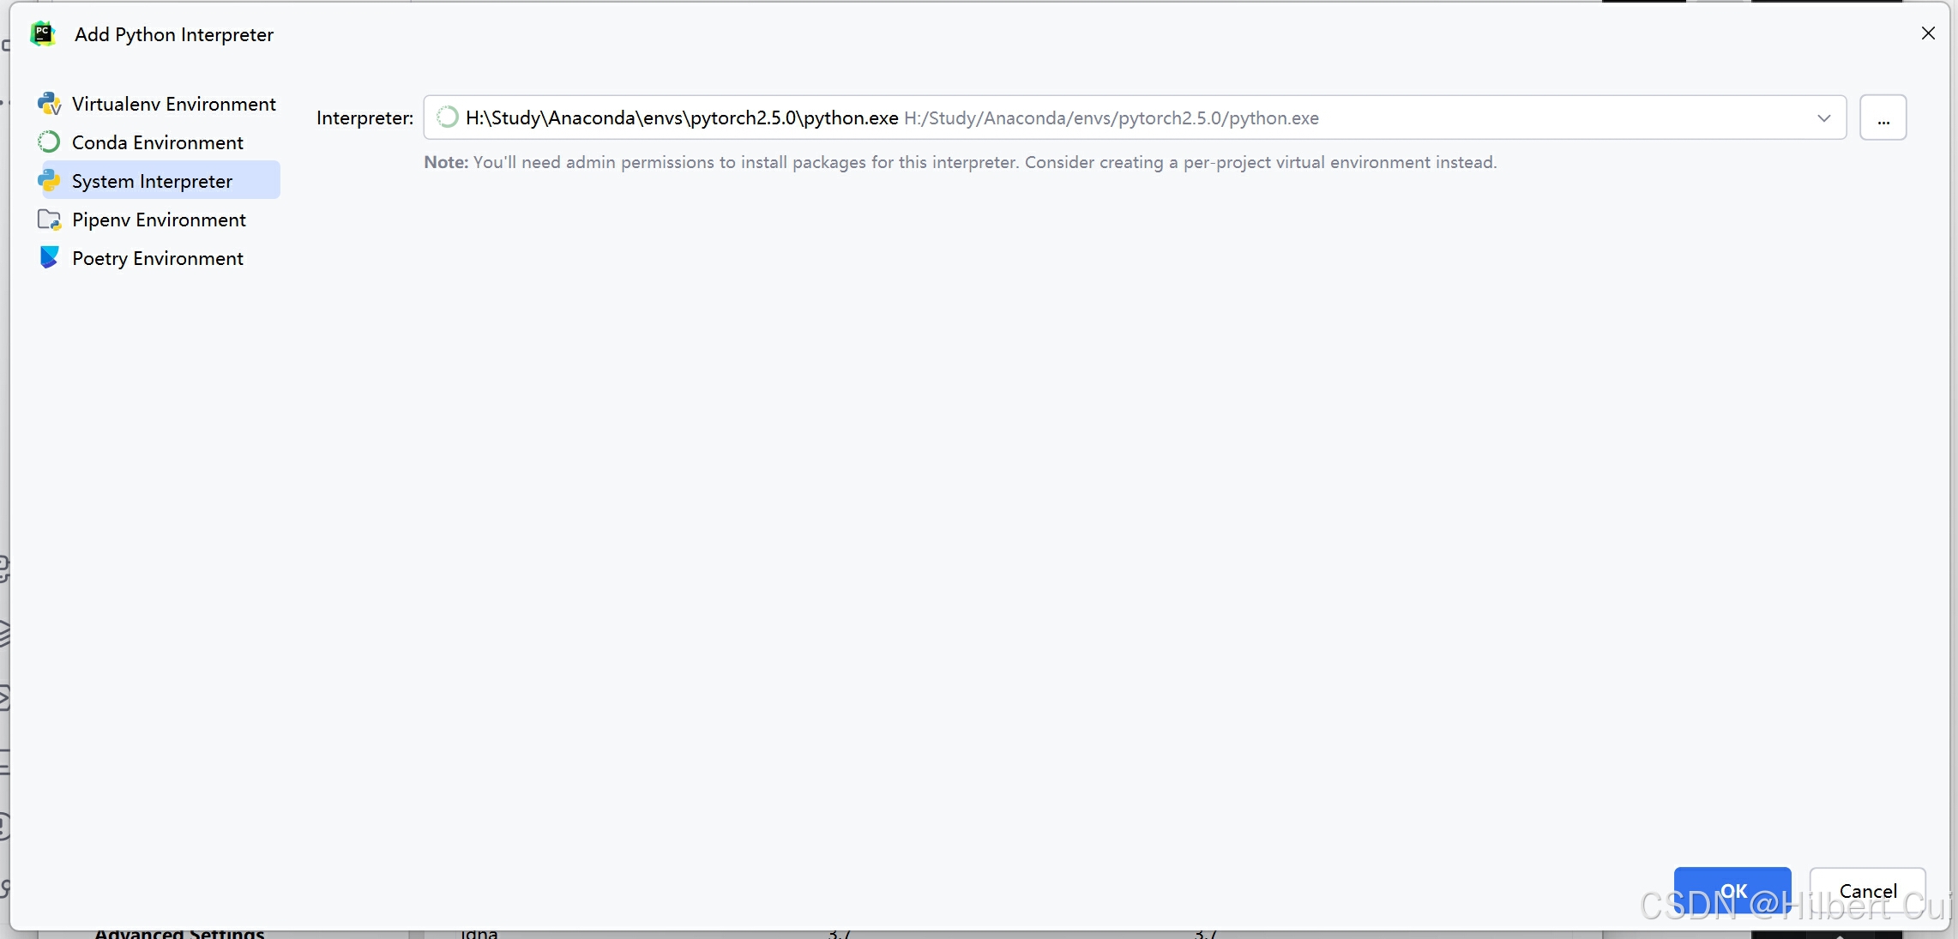
Task: Switch to Conda Environment option
Action: [x=158, y=142]
